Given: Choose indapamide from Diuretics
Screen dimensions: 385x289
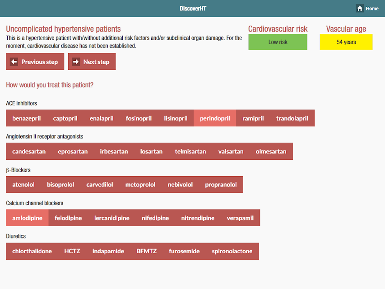Looking at the screenshot, I should [108, 251].
